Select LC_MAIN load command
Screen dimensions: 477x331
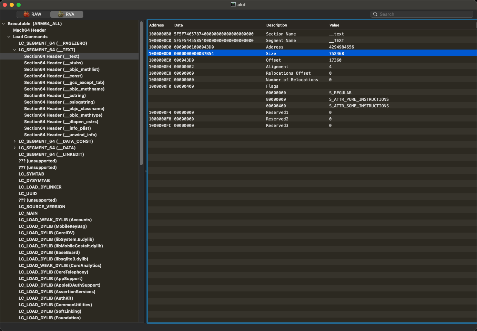pyautogui.click(x=28, y=213)
